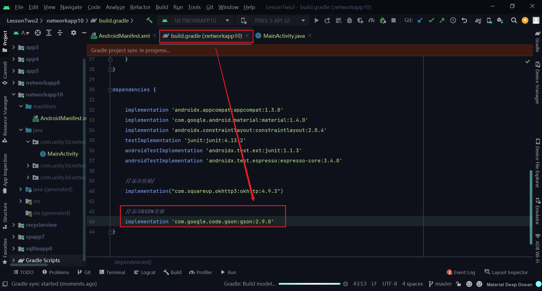Toggle the Resource Manager tool window
Viewport: 542px width, 291px height.
click(5, 119)
